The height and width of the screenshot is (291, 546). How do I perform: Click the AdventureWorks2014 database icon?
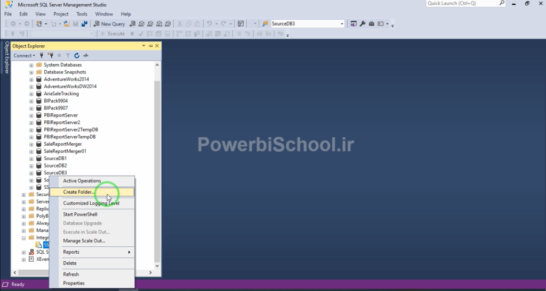38,79
